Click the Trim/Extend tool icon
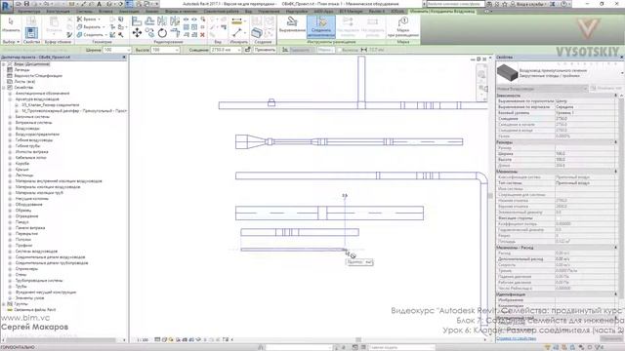The image size is (625, 351). tap(175, 33)
